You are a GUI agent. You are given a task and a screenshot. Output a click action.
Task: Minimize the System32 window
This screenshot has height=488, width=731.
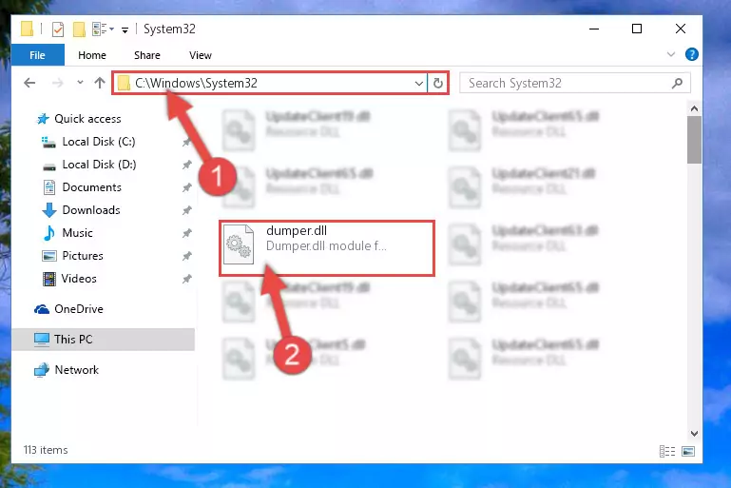594,29
